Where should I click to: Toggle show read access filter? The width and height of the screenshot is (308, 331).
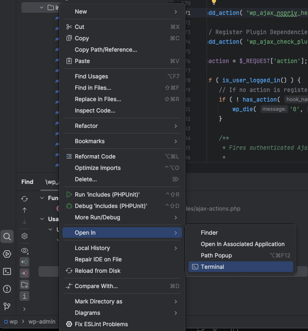(x=24, y=262)
